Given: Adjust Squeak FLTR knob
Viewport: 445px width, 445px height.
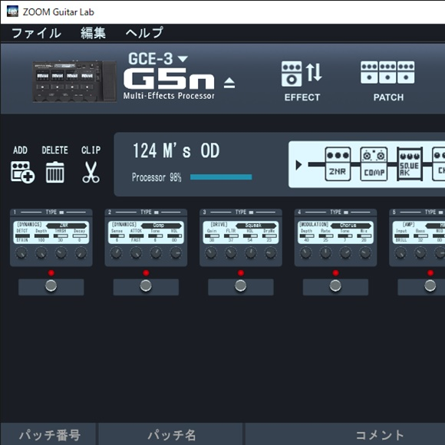Looking at the screenshot, I should pyautogui.click(x=231, y=253).
